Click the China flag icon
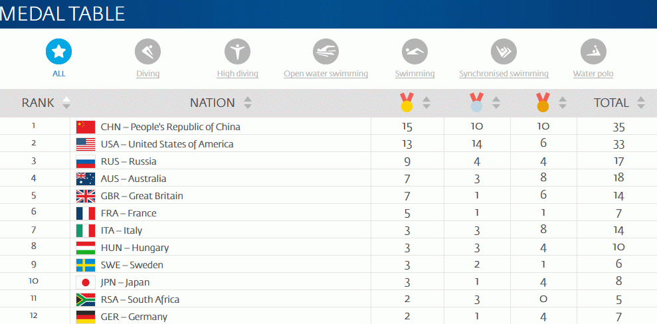 pos(86,127)
